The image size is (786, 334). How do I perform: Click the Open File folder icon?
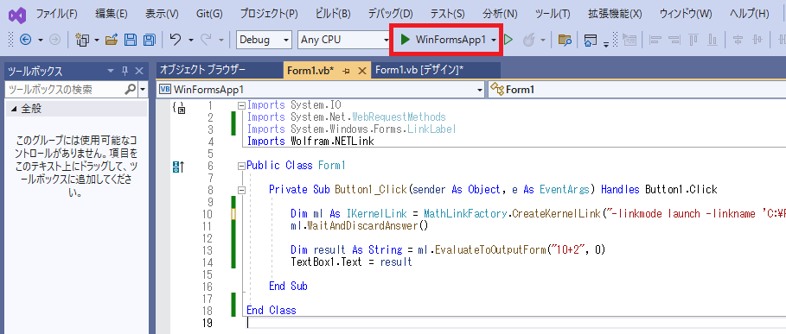point(112,40)
